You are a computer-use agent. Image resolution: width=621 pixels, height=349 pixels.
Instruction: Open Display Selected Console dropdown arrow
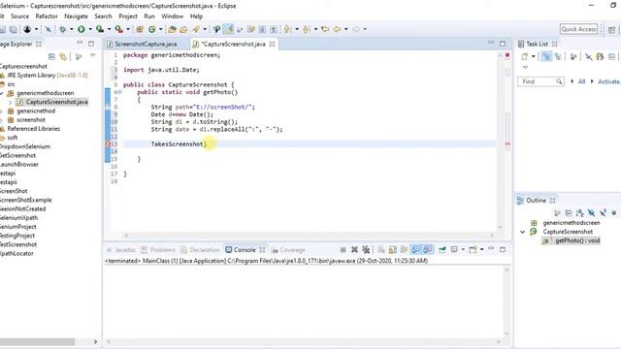point(463,250)
